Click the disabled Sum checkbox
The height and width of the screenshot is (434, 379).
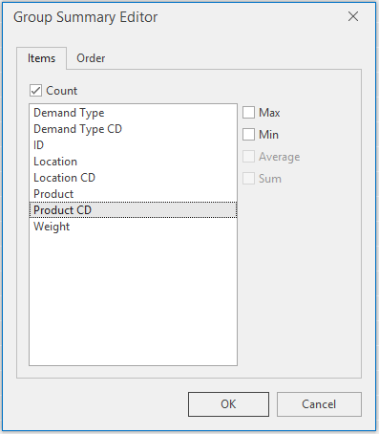(x=248, y=179)
